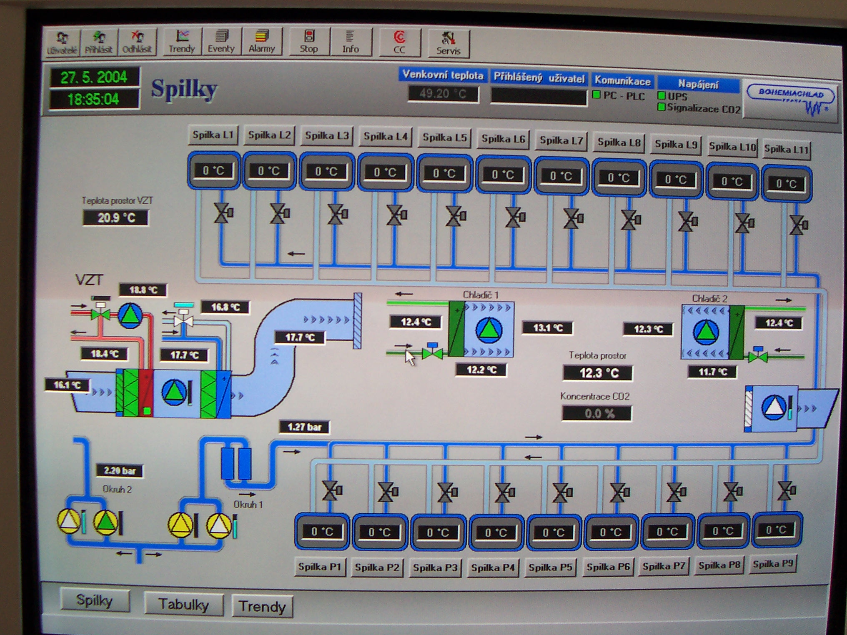Click the right Okruh 1 pump
Image resolution: width=847 pixels, height=635 pixels.
pyautogui.click(x=219, y=526)
